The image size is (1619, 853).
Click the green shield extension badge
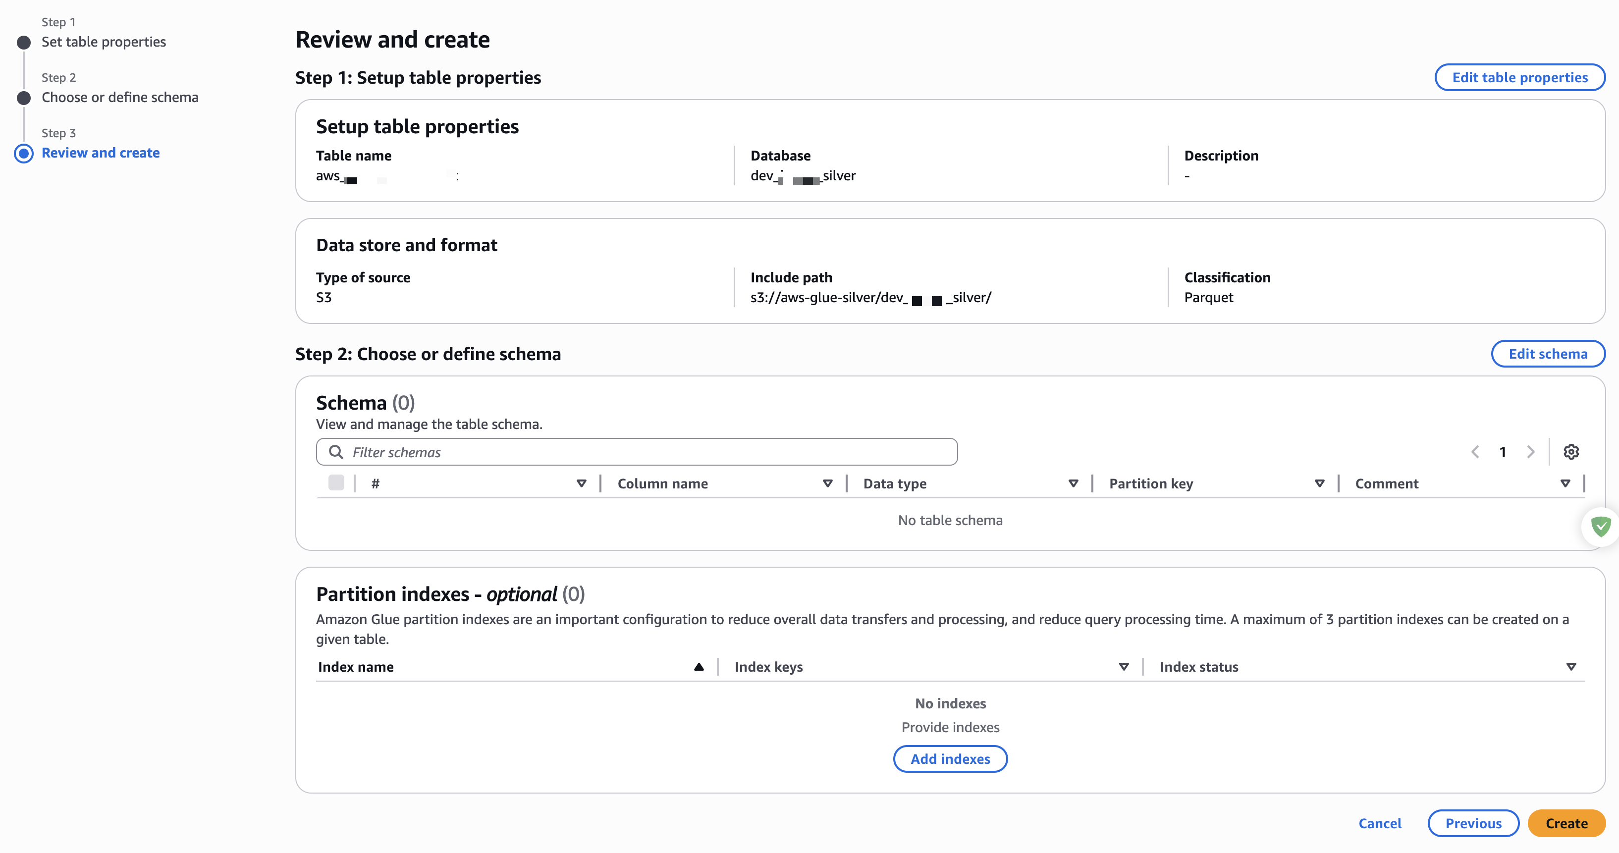pos(1600,526)
